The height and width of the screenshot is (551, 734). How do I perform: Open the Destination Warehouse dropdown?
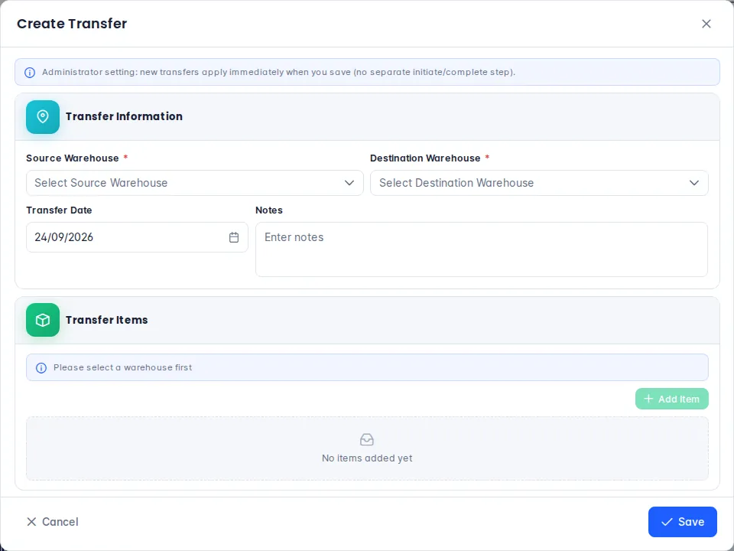(x=539, y=183)
